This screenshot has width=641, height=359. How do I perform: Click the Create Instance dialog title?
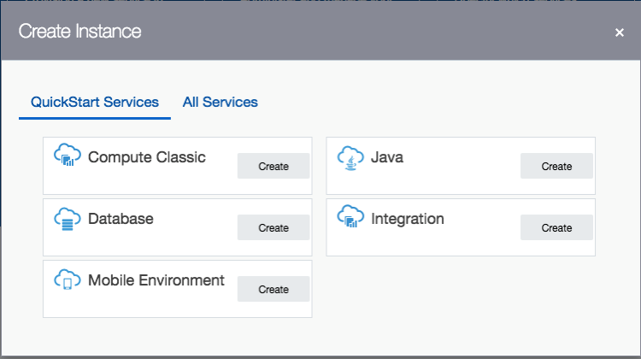click(80, 32)
